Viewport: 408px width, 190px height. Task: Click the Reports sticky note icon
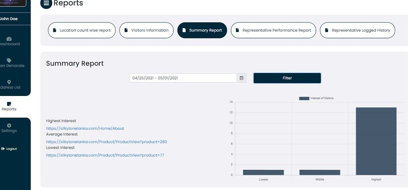9,104
